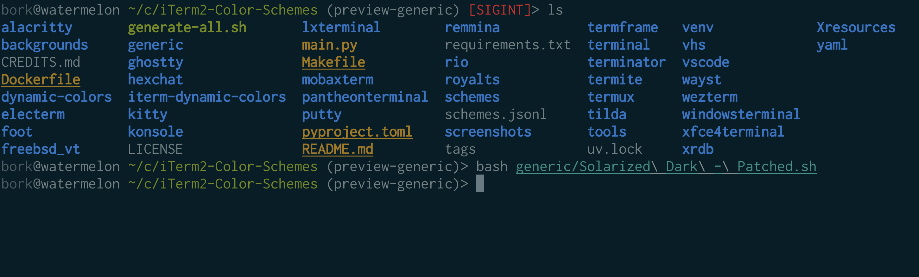Image resolution: width=919 pixels, height=277 pixels.
Task: Select requirements.txt in the listing
Action: point(508,45)
